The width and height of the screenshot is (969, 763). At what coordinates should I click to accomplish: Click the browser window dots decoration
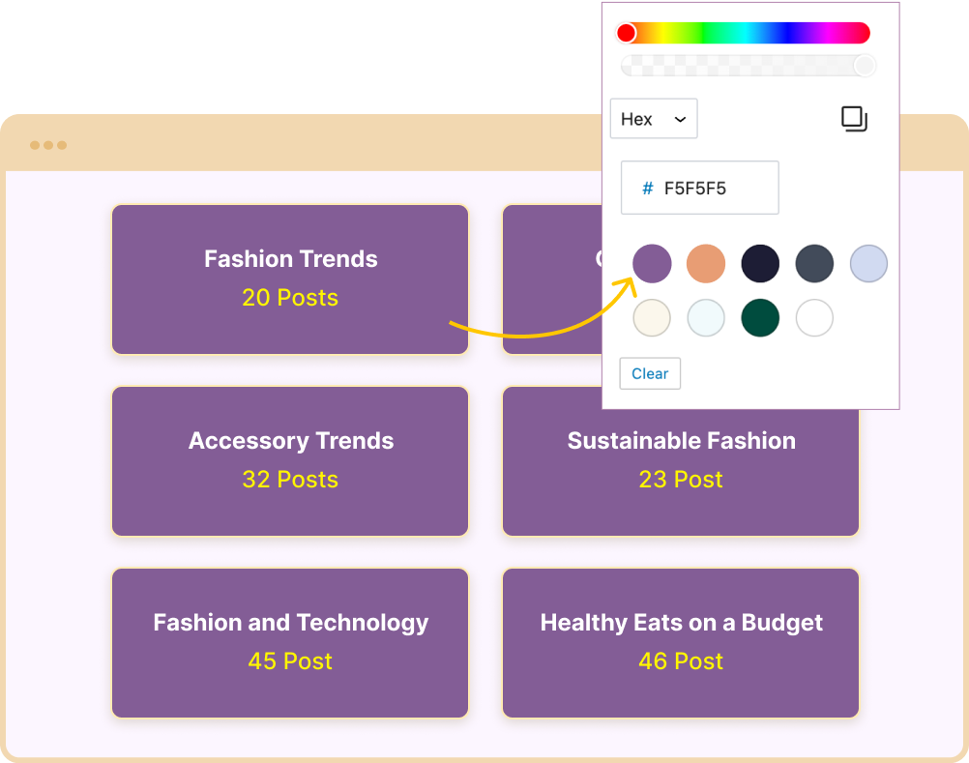48,144
